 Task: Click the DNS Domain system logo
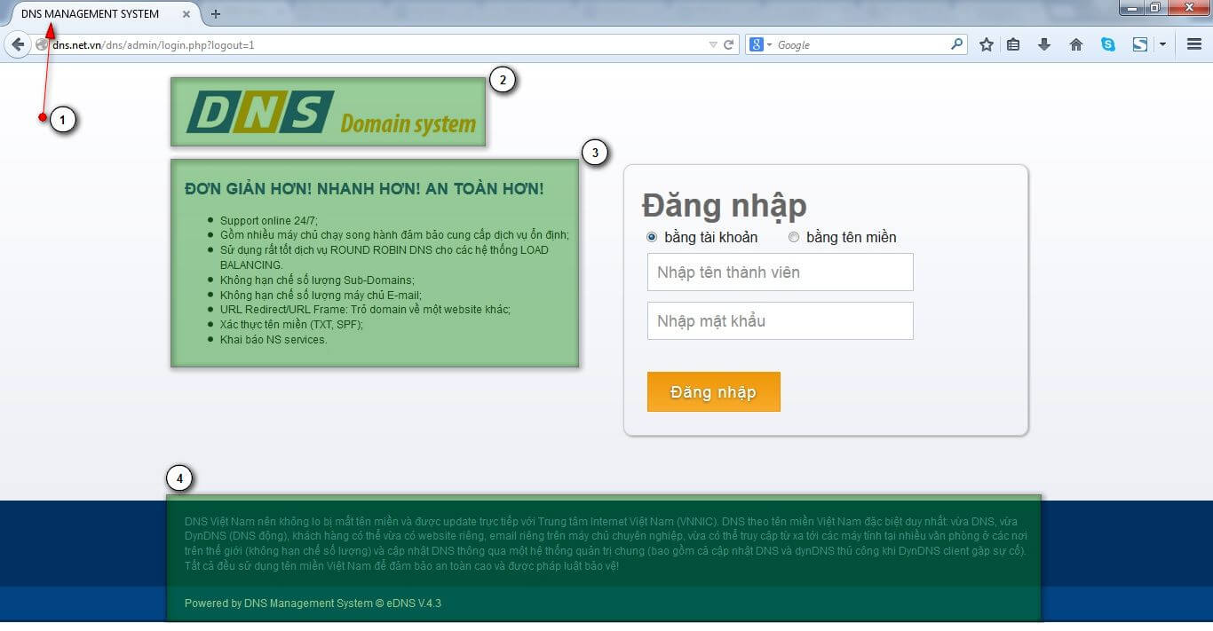pyautogui.click(x=329, y=112)
